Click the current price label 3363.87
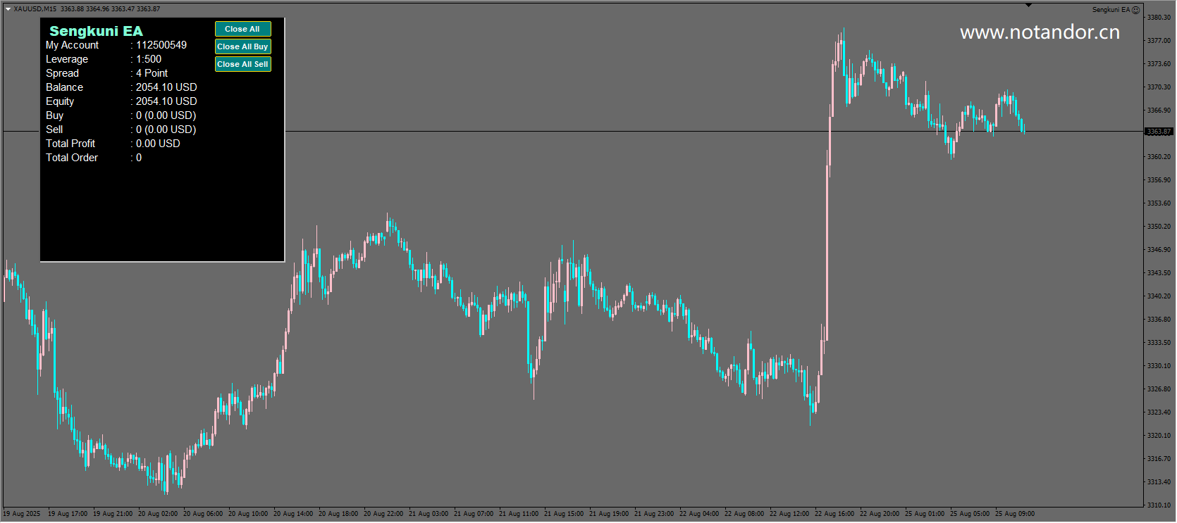This screenshot has height=523, width=1177. pyautogui.click(x=1159, y=132)
